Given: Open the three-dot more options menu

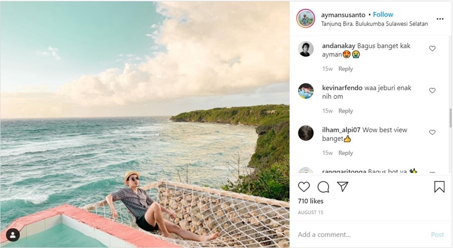Looking at the screenshot, I should pyautogui.click(x=440, y=19).
